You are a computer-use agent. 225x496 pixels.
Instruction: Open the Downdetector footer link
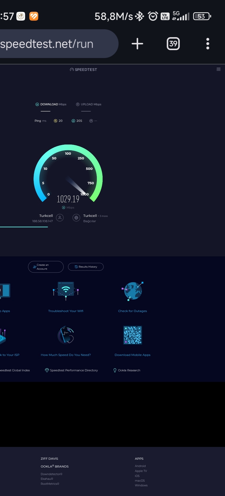tap(52, 474)
